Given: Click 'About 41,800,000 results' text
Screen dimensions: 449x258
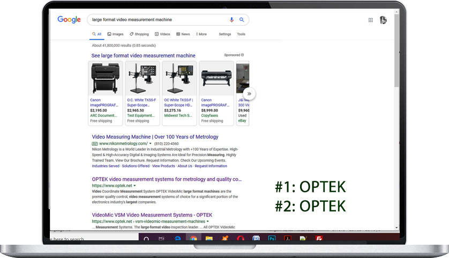Looking at the screenshot, I should click(124, 45).
